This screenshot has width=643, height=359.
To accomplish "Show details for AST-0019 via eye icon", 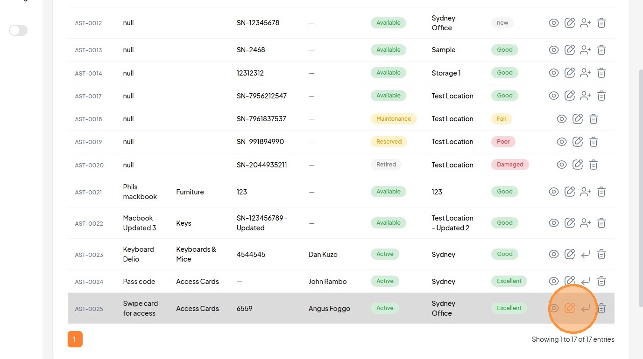I will [x=562, y=142].
